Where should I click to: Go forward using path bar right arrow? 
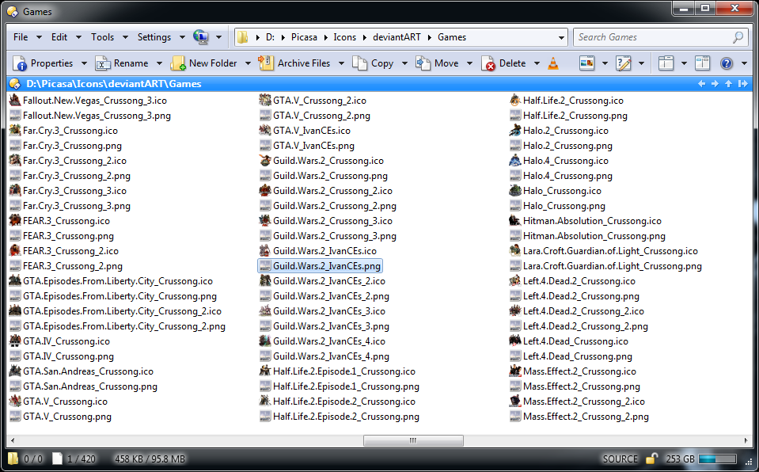click(x=715, y=84)
